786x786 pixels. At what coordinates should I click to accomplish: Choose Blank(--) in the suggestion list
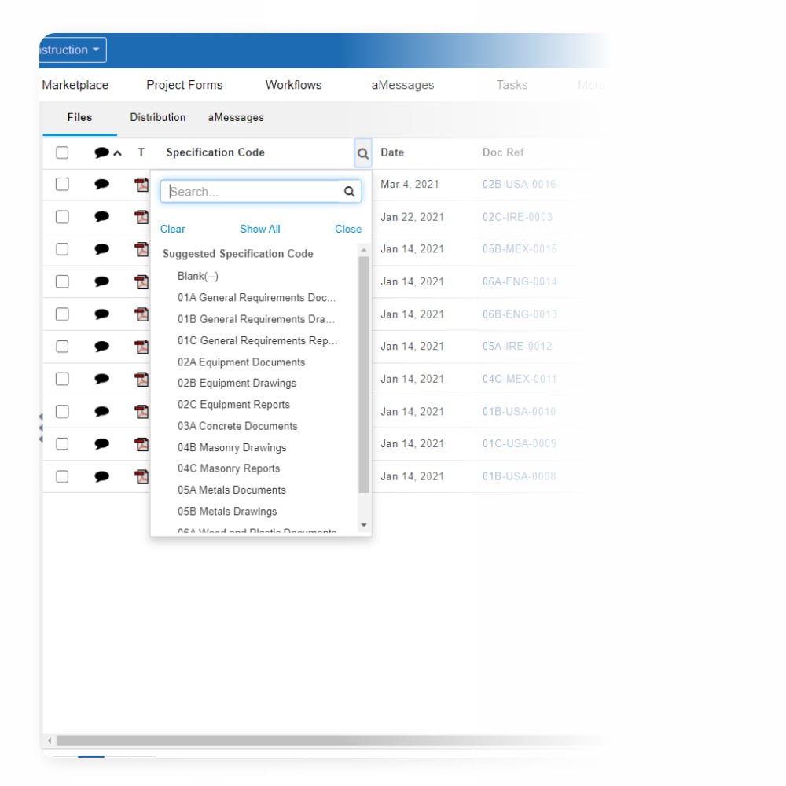198,276
